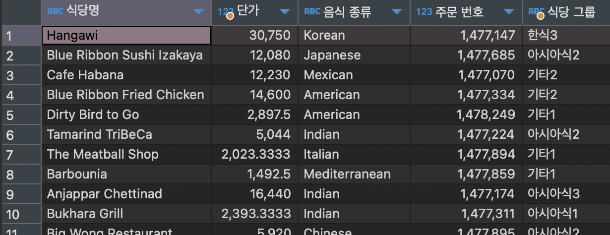Click the 2,023.3333 price cell

[255, 154]
